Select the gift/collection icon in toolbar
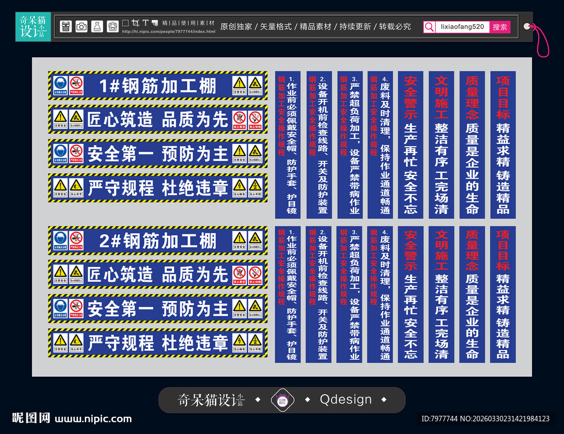 [66, 26]
